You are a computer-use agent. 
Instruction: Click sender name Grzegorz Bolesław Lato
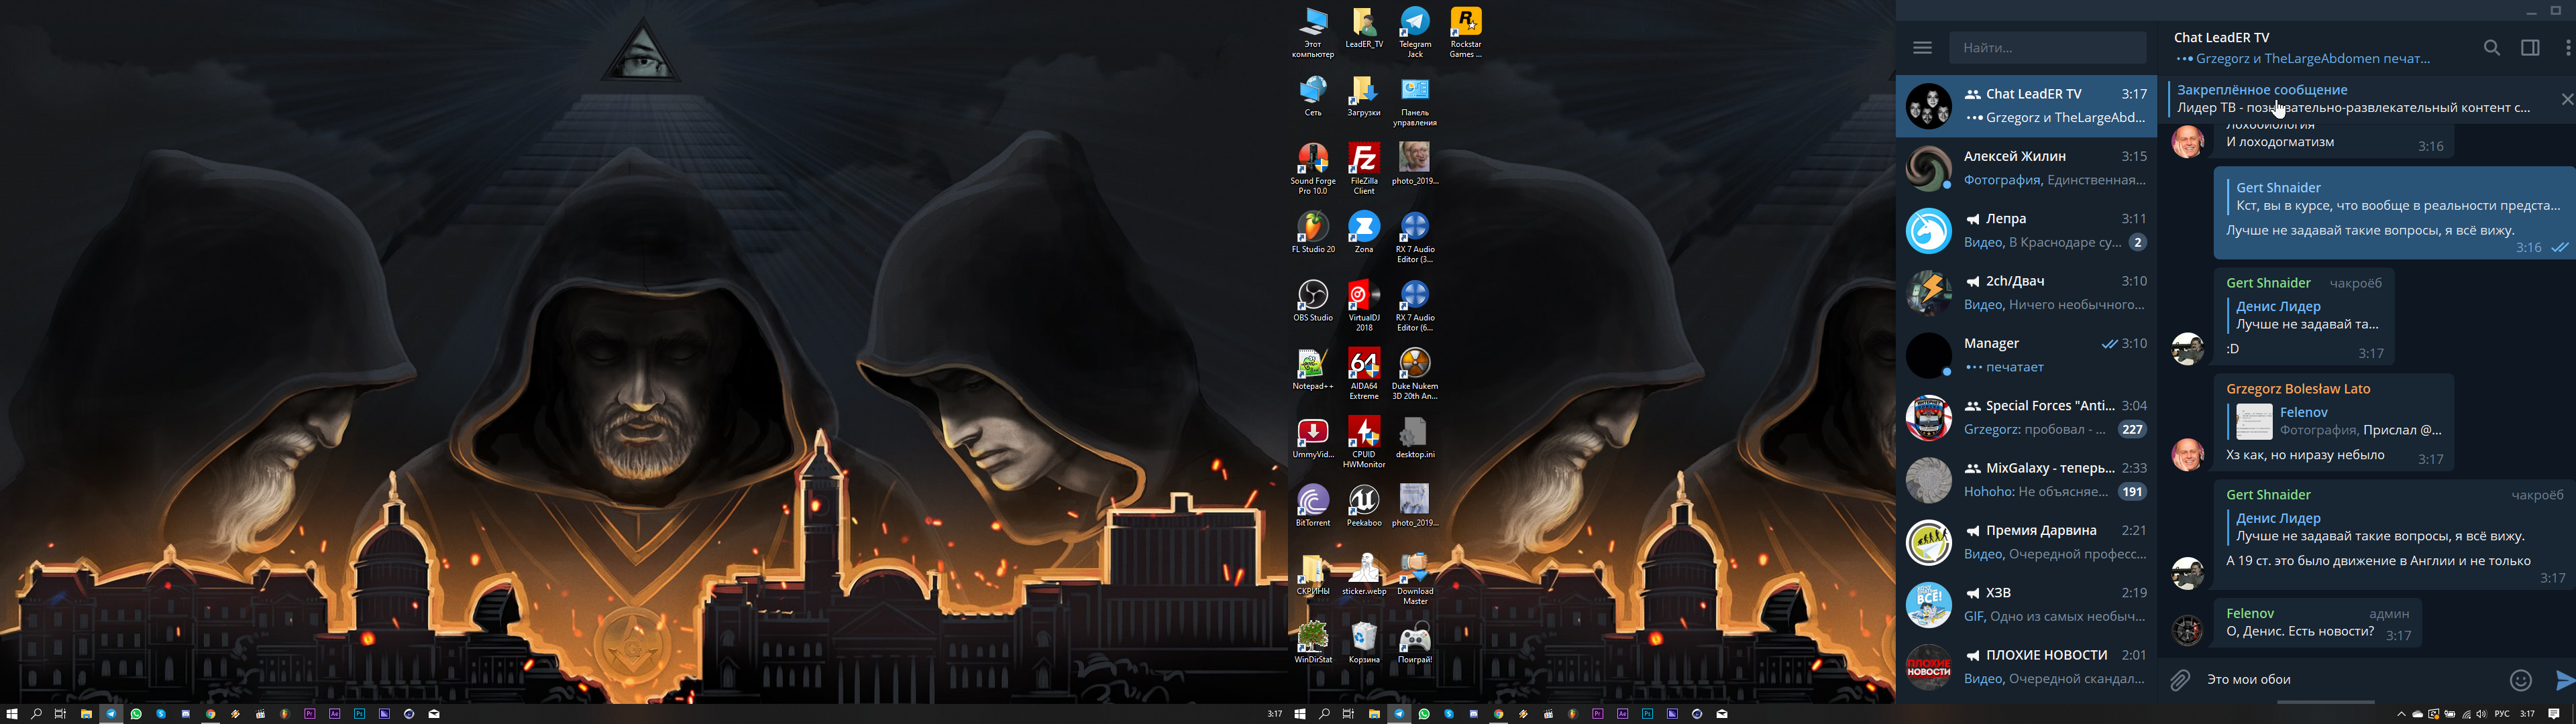pyautogui.click(x=2298, y=389)
